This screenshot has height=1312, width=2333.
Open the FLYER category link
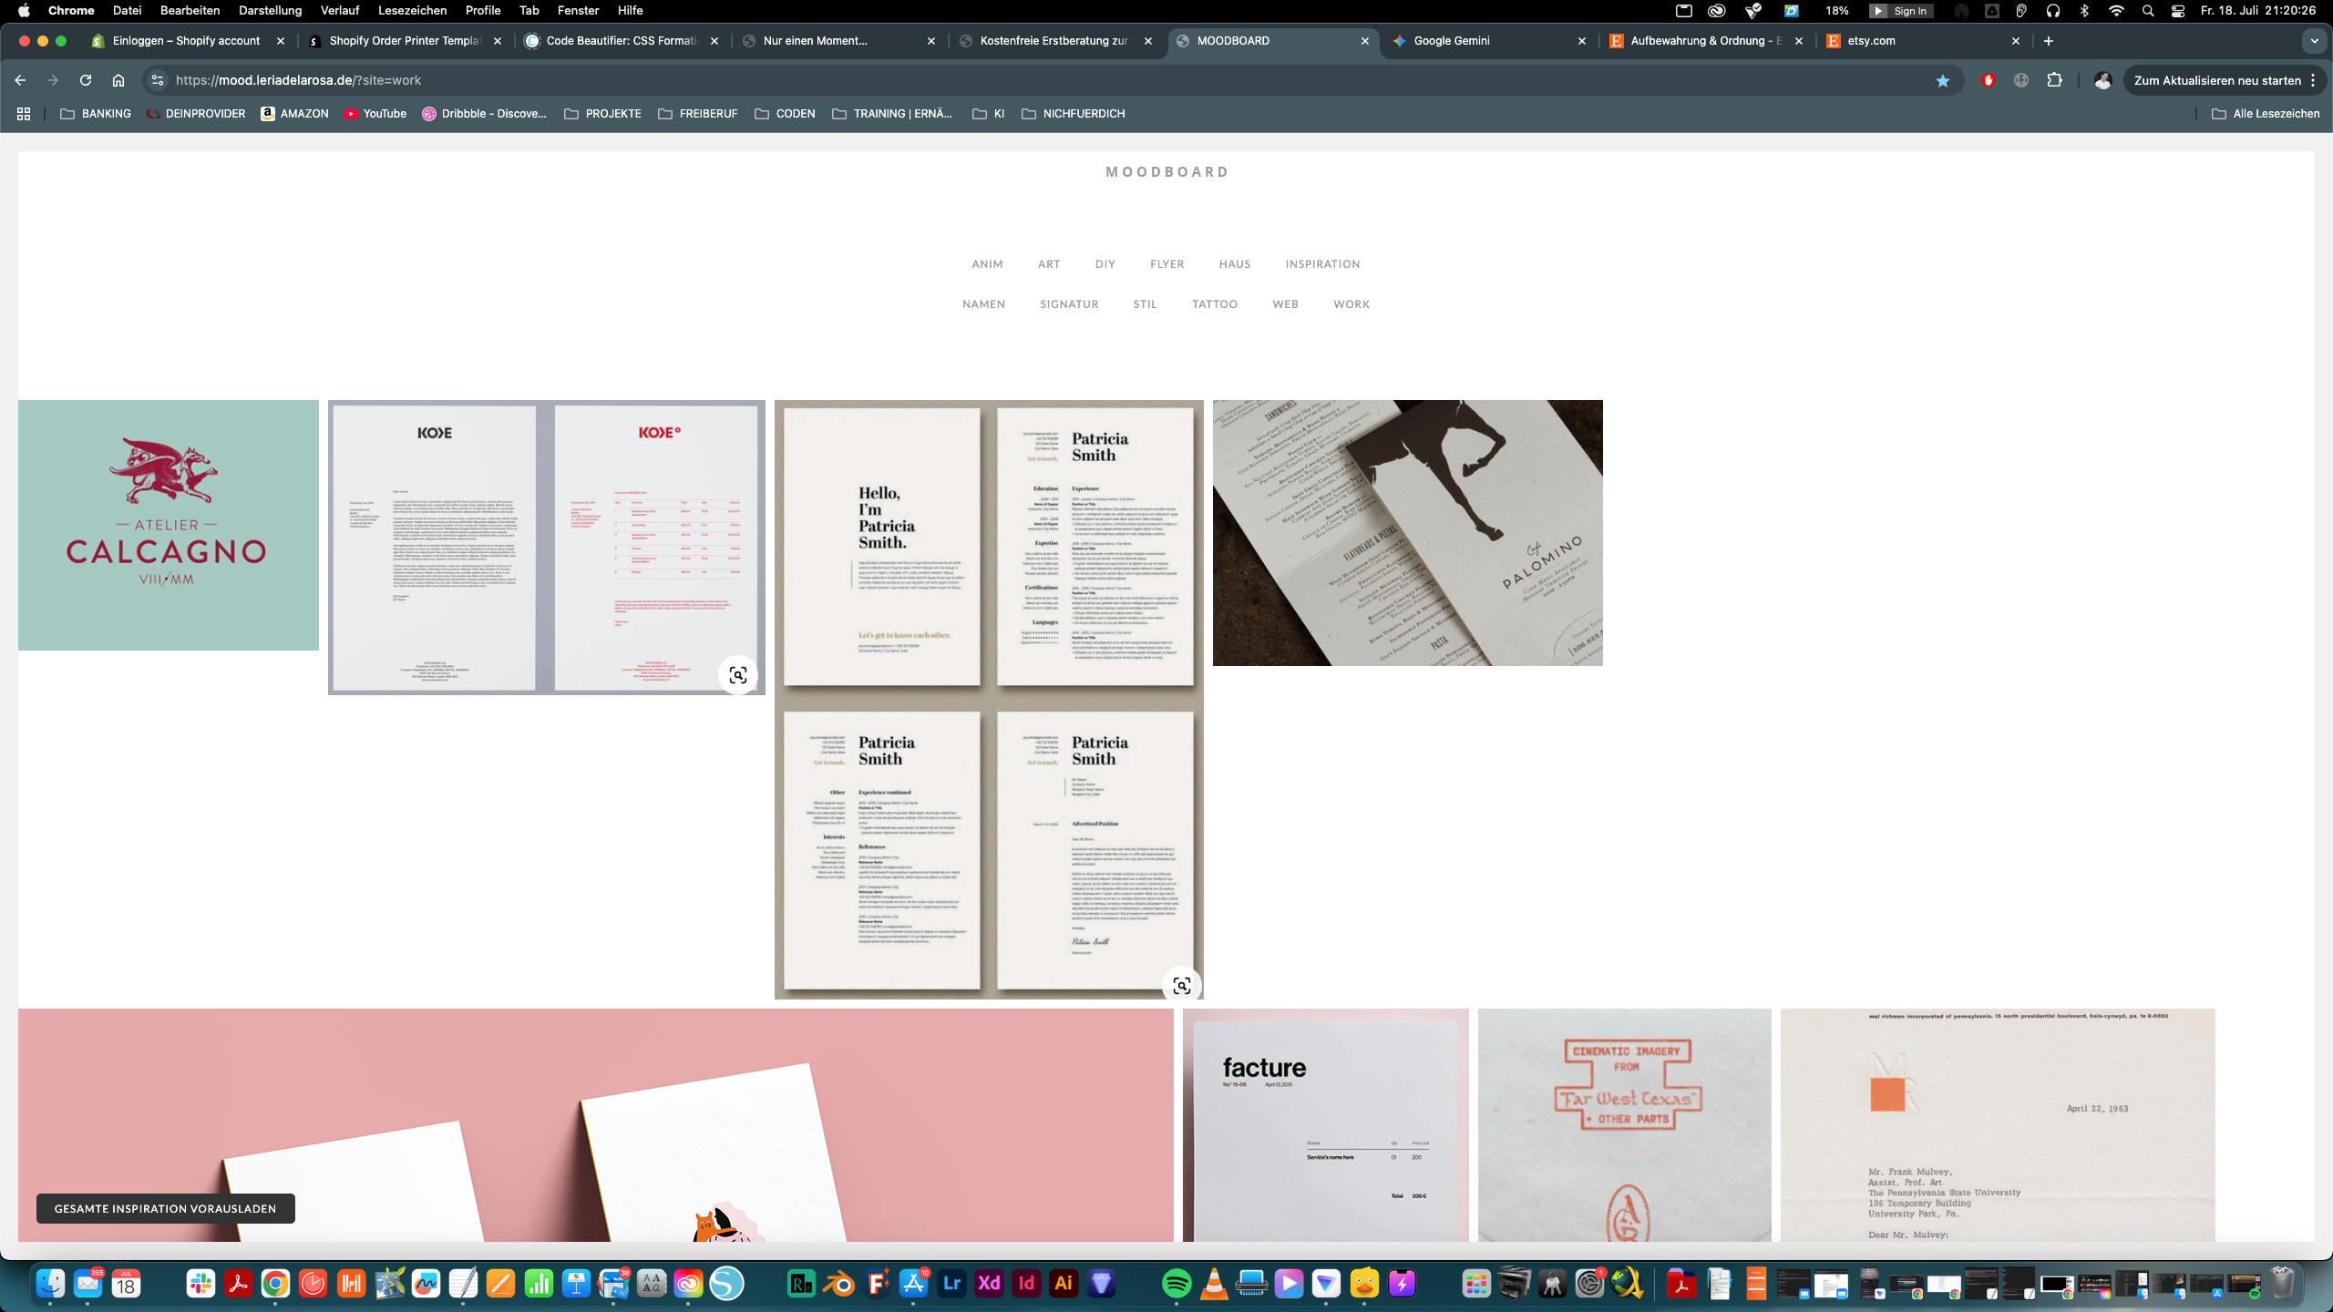click(1166, 264)
